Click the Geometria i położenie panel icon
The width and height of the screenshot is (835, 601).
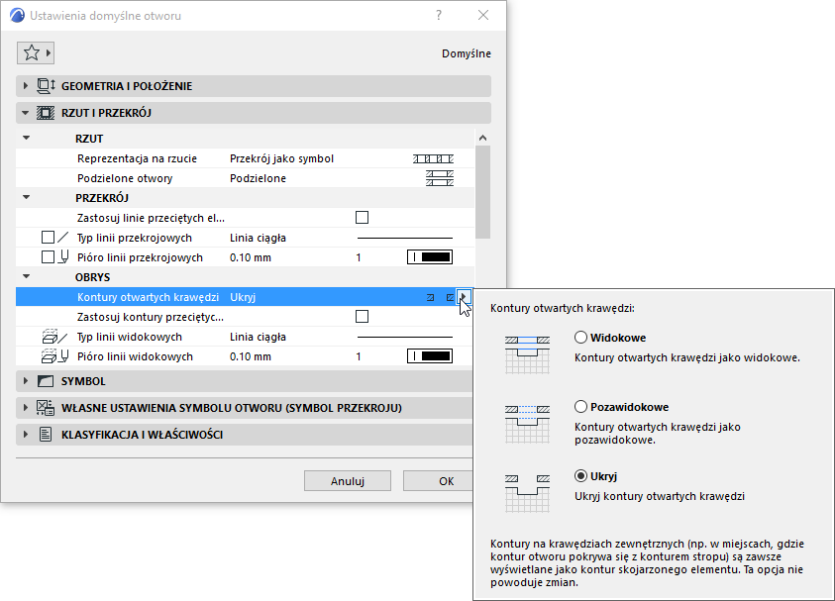46,86
